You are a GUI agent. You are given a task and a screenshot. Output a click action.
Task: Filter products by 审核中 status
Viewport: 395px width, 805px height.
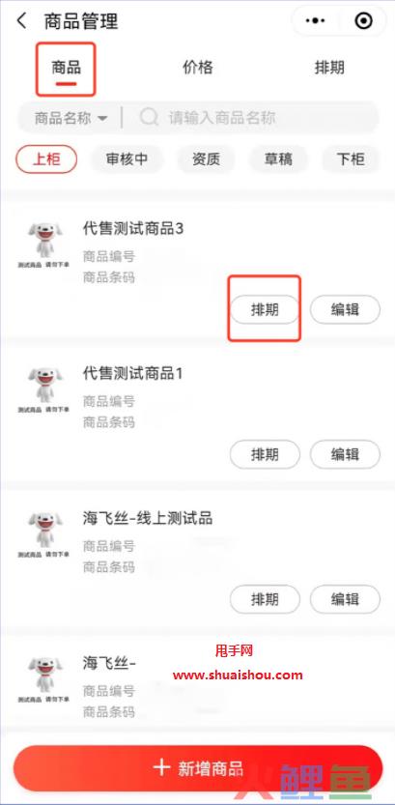click(x=127, y=159)
